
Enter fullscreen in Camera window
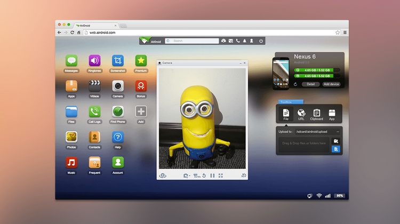click(x=221, y=175)
